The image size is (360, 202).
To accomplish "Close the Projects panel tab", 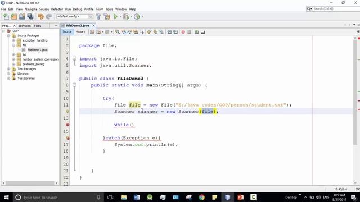I will click(14, 26).
